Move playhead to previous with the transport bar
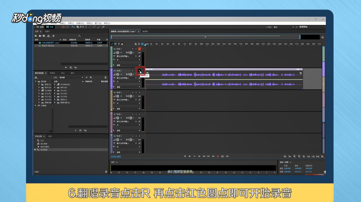 (199, 156)
